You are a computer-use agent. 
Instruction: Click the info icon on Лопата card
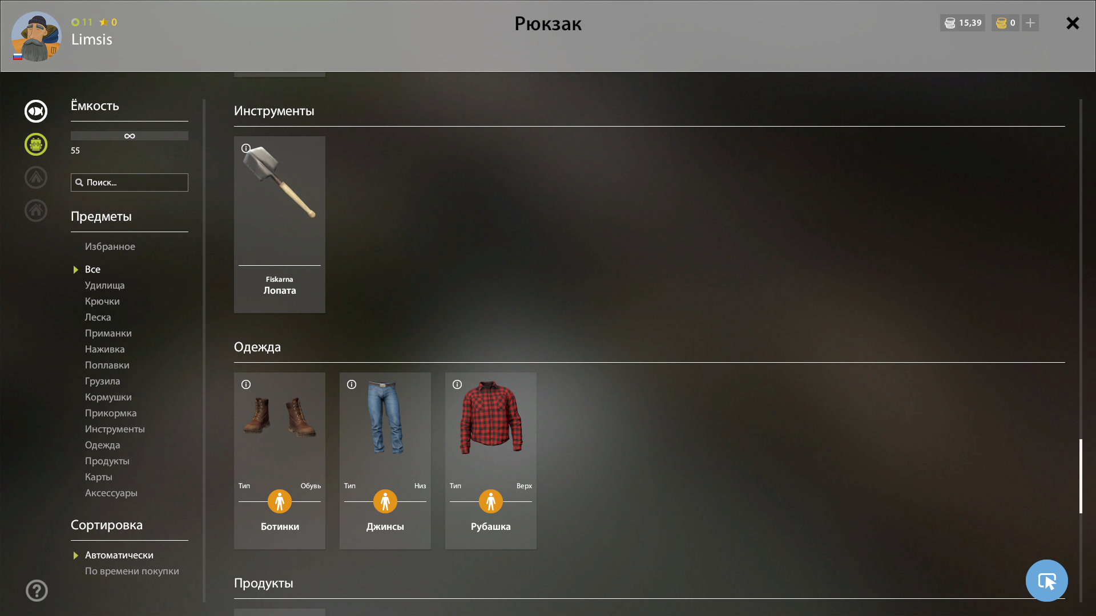click(x=246, y=148)
